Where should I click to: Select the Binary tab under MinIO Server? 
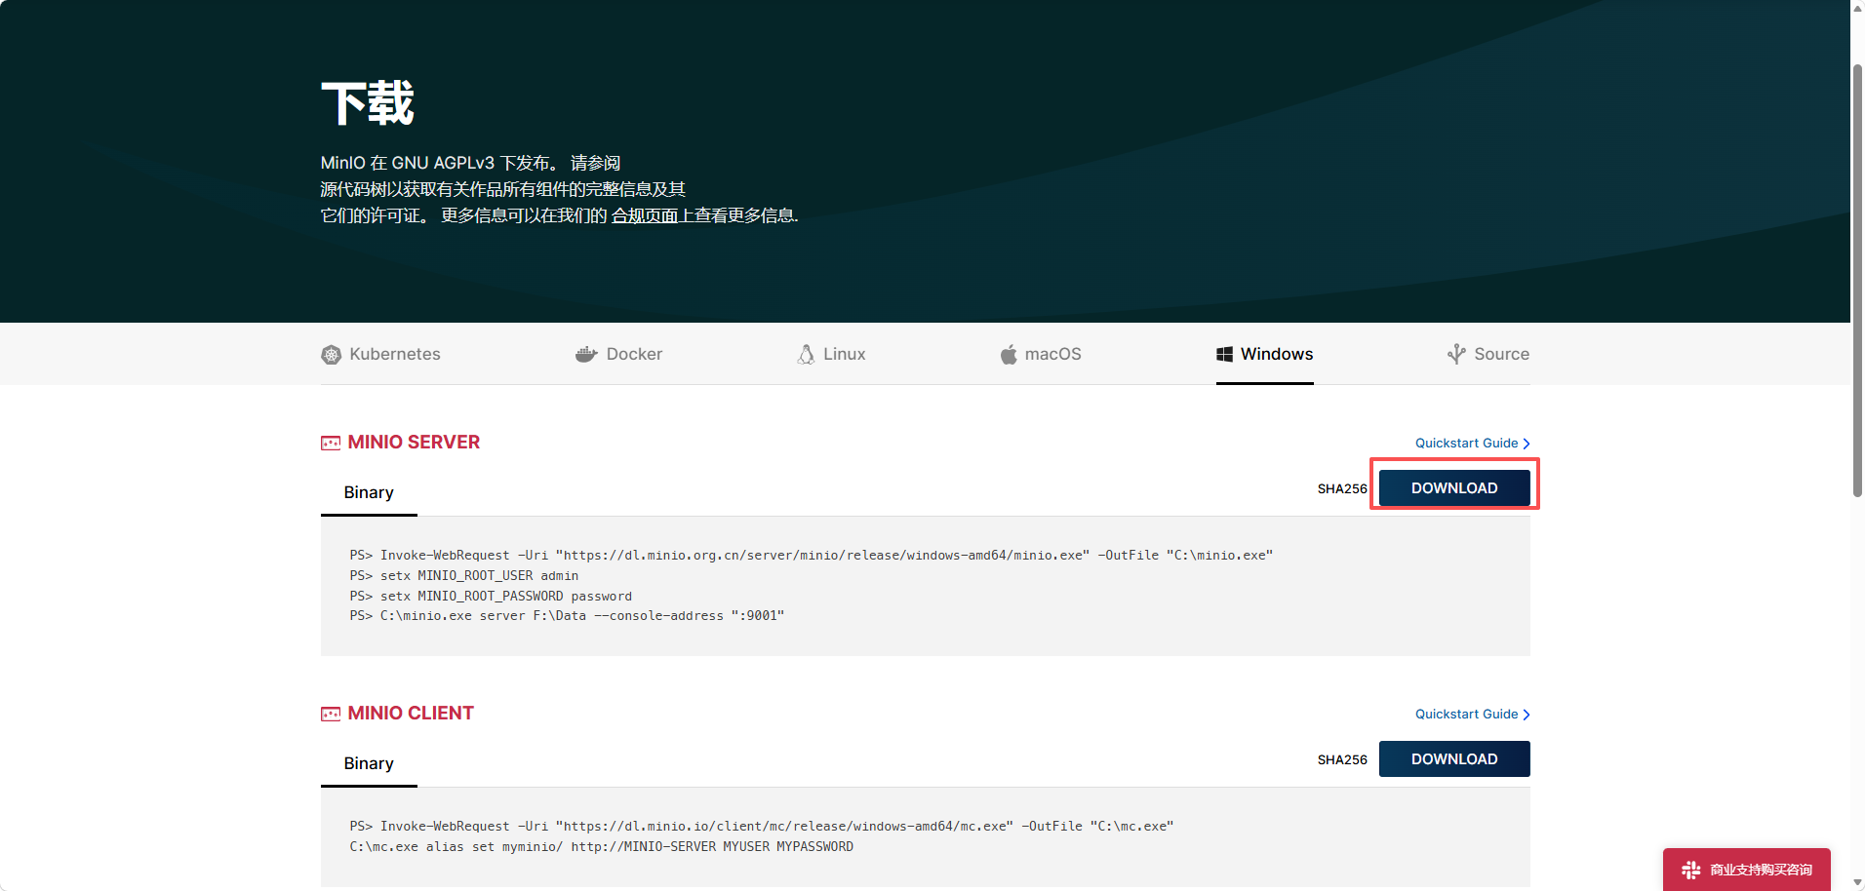tap(369, 493)
